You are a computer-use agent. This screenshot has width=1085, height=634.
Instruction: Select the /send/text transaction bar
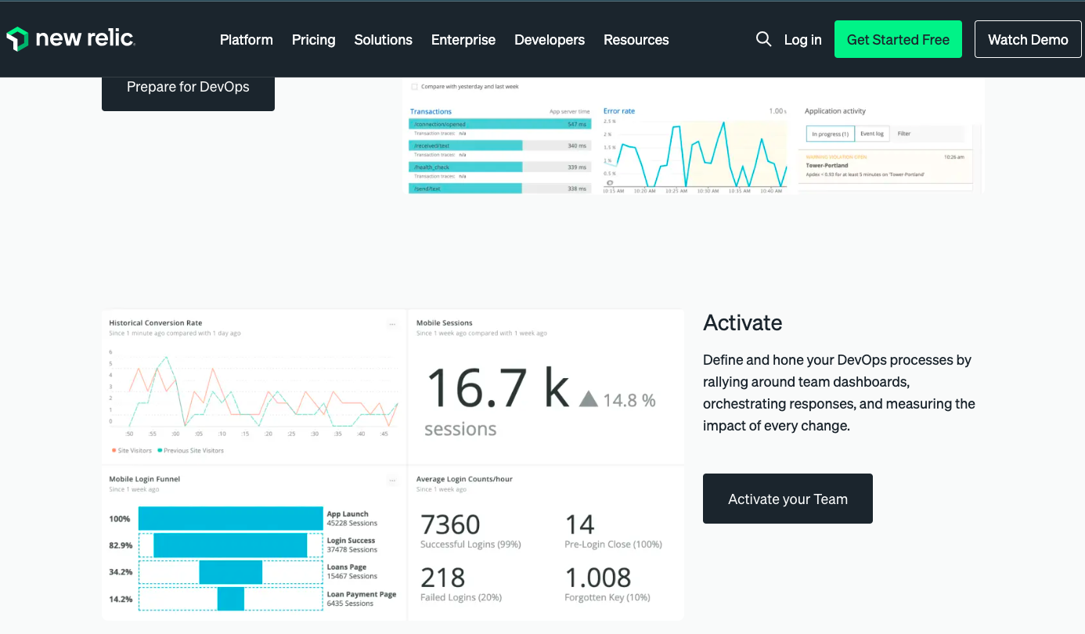click(499, 189)
